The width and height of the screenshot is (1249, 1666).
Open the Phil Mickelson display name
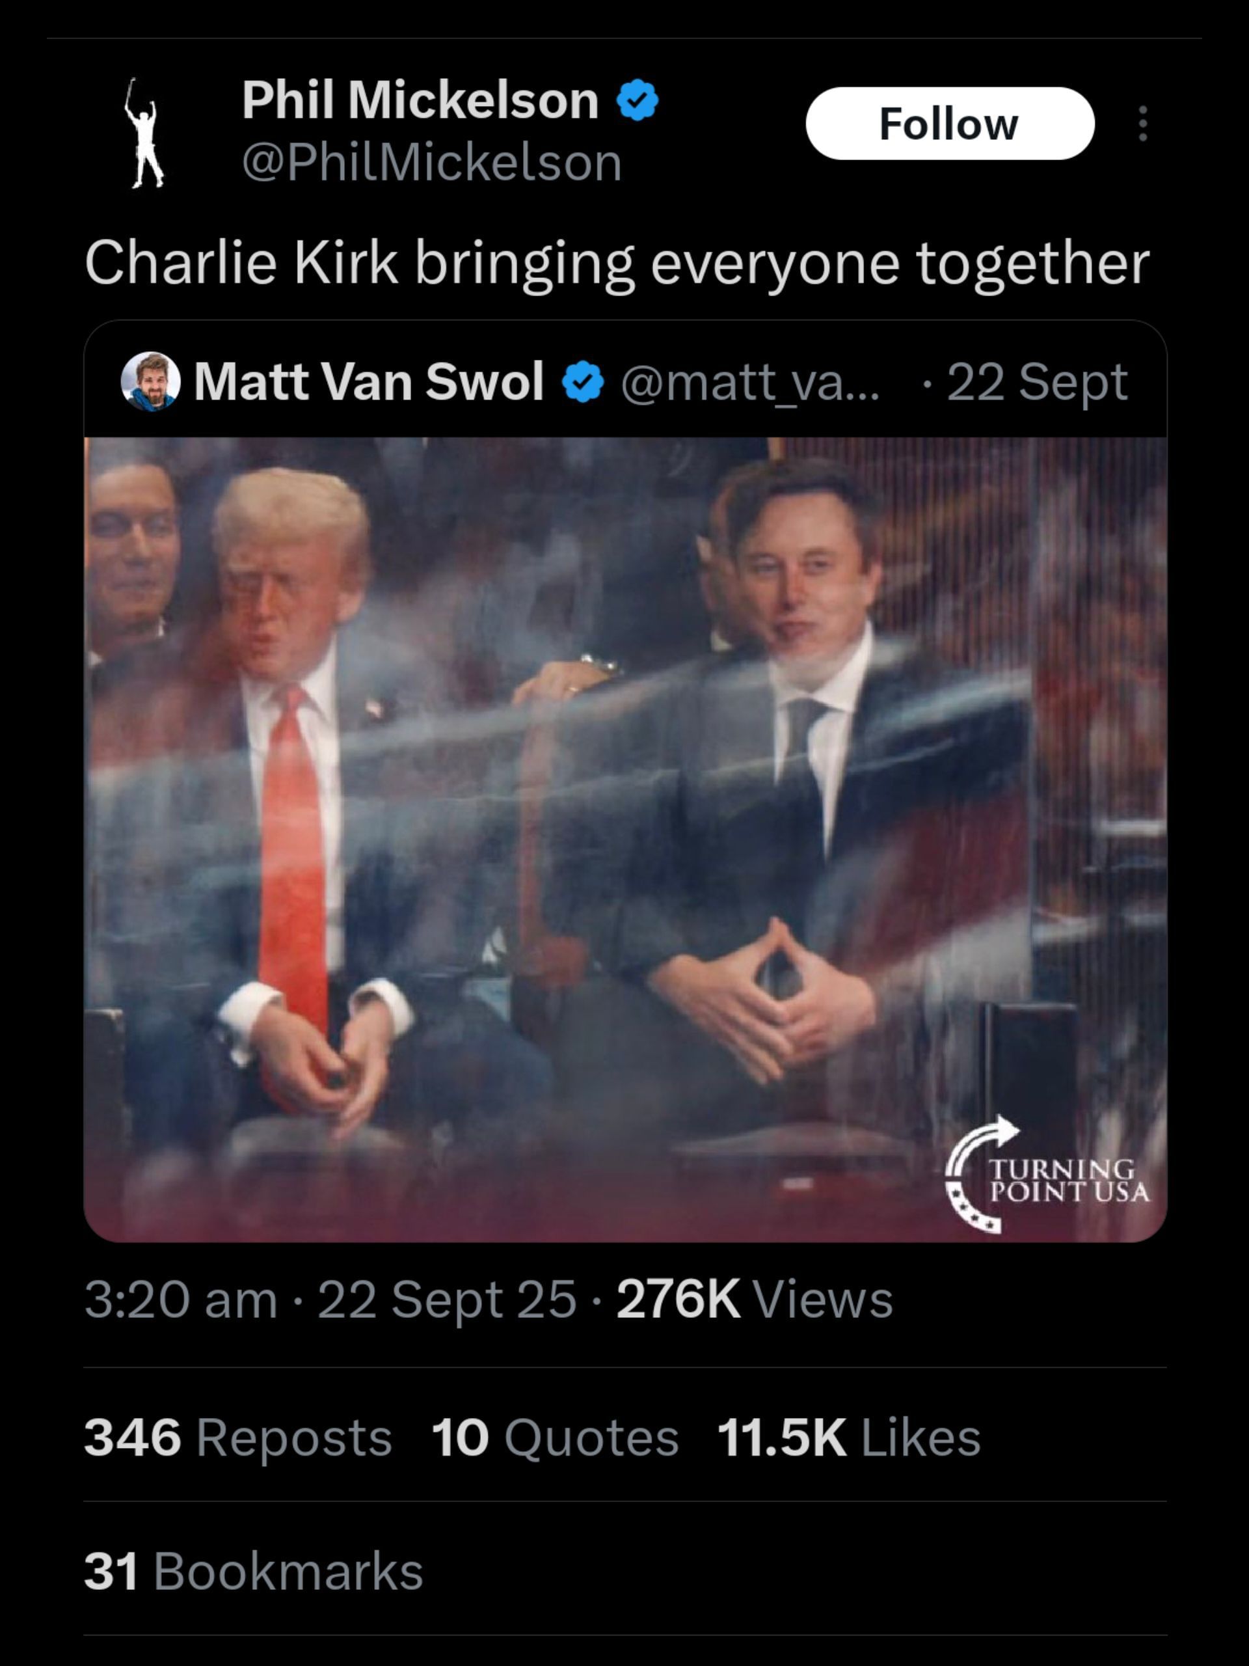coord(420,100)
